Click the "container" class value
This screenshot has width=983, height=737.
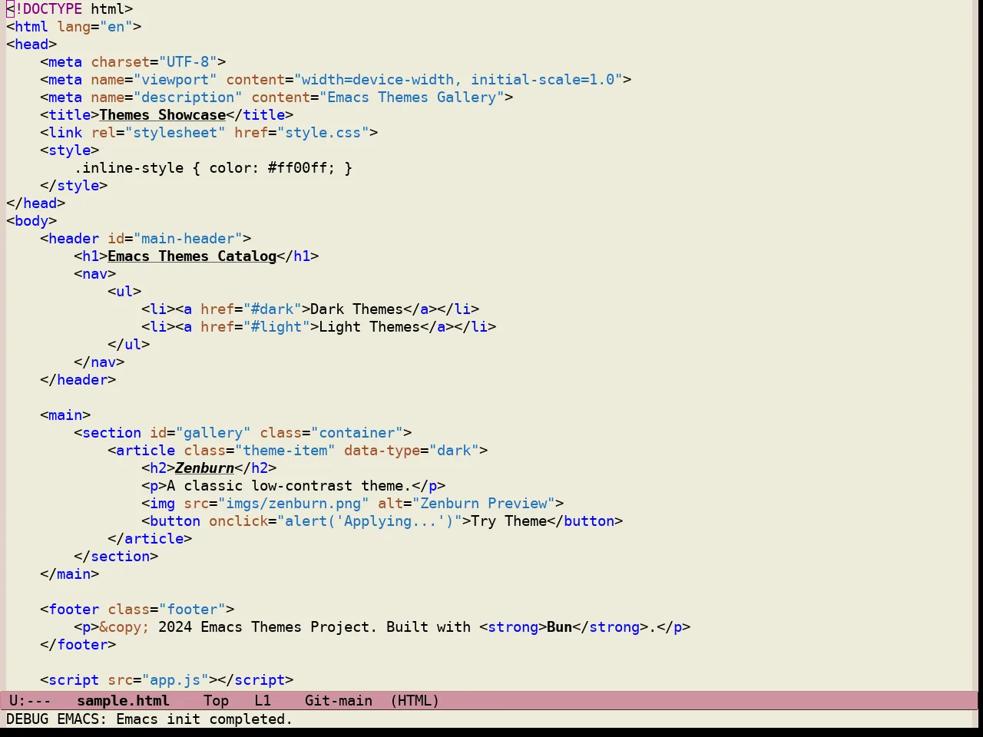[357, 433]
